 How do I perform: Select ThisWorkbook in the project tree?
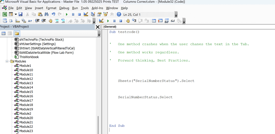(29, 57)
